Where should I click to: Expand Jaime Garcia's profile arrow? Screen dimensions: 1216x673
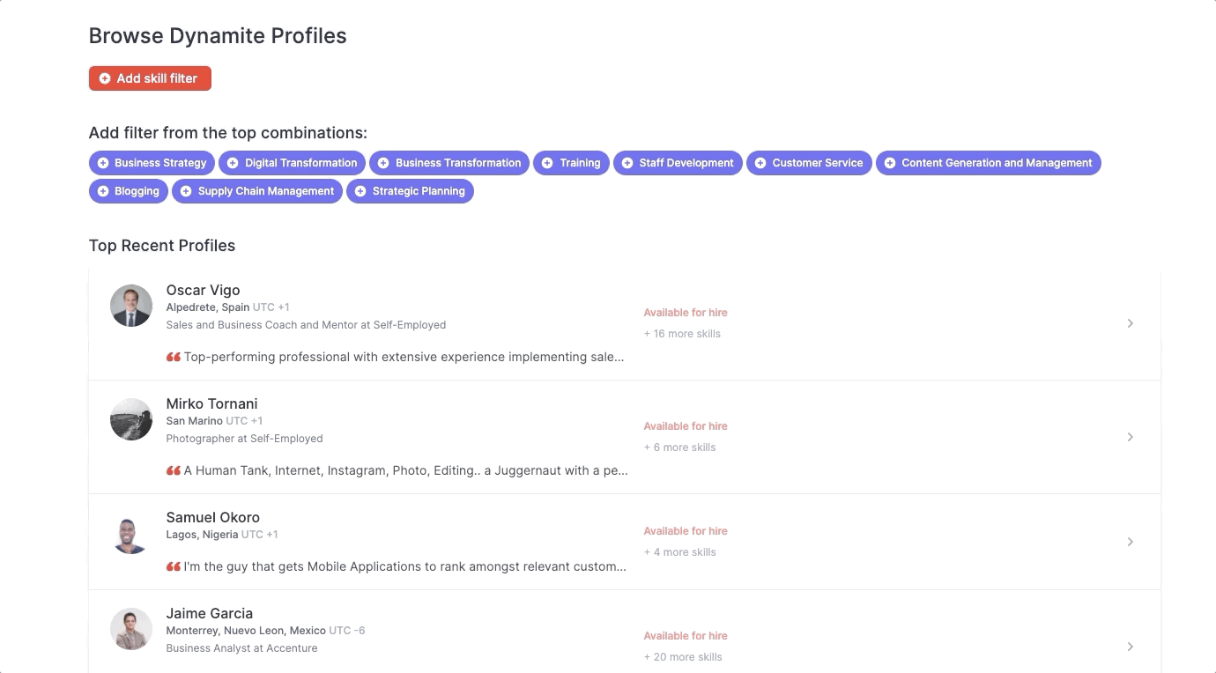coord(1130,647)
